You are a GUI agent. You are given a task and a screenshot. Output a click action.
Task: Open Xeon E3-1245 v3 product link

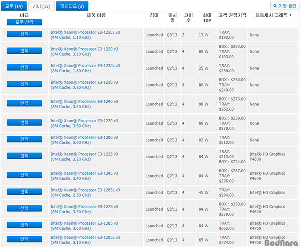click(84, 176)
